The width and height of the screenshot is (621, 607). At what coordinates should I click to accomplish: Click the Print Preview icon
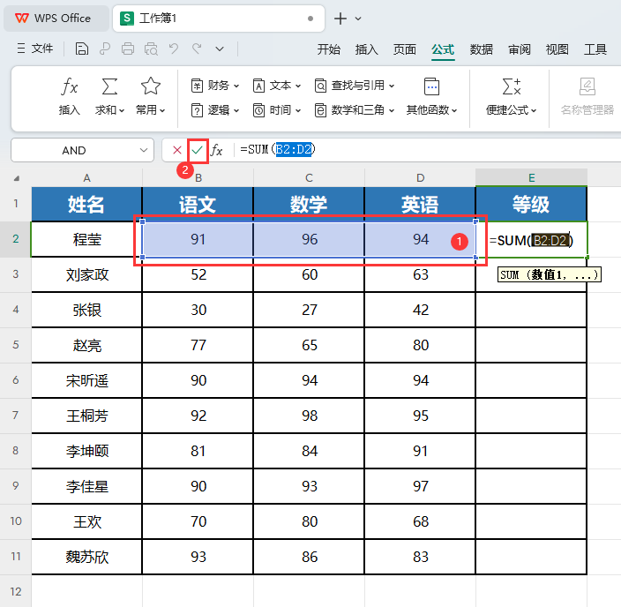[x=151, y=49]
